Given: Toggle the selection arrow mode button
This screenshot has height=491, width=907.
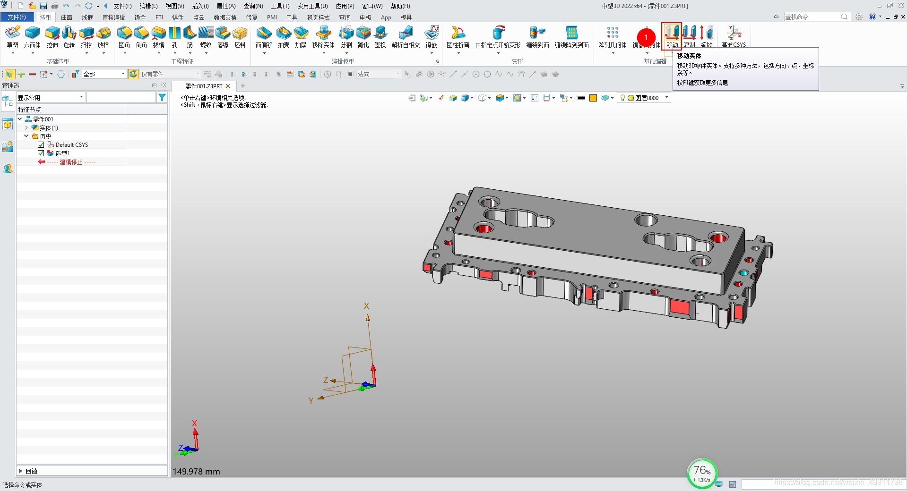Looking at the screenshot, I should click(x=9, y=74).
